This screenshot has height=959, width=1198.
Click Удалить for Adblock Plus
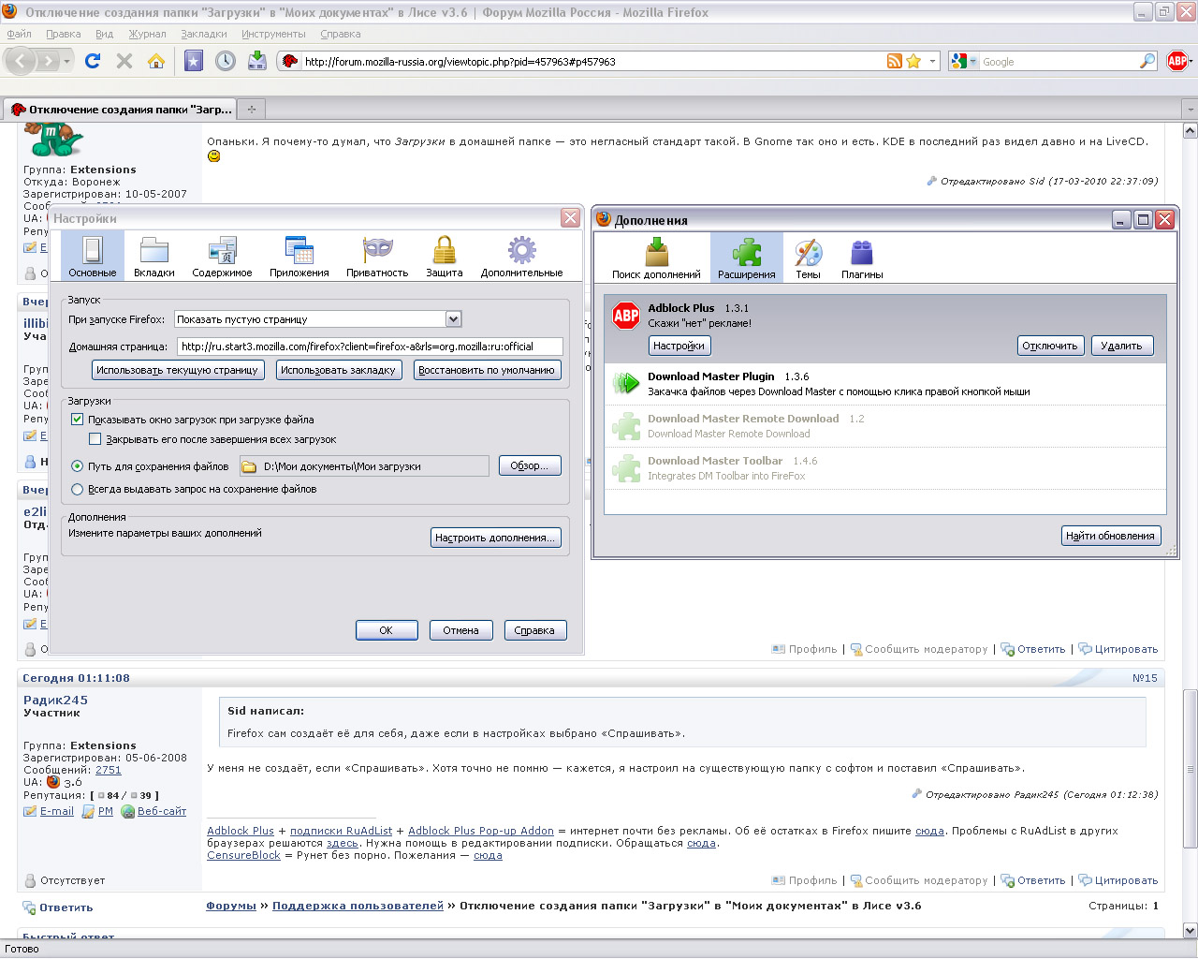pos(1121,346)
